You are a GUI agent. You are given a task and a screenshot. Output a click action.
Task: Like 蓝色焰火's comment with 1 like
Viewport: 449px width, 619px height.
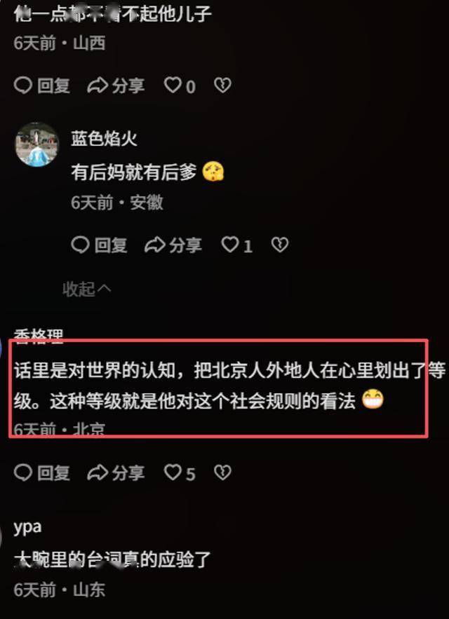236,245
